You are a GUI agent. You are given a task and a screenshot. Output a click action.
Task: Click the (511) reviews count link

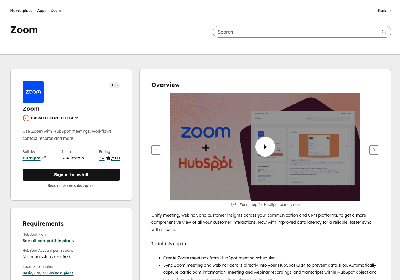click(x=115, y=158)
